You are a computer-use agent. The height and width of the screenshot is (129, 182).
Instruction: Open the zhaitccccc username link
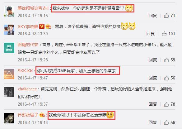pos(27,89)
